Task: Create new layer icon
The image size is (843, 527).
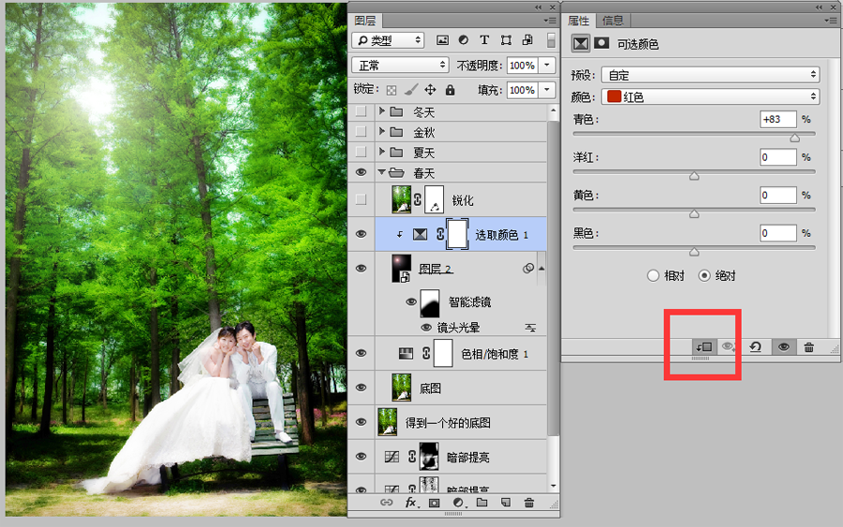Action: point(506,503)
